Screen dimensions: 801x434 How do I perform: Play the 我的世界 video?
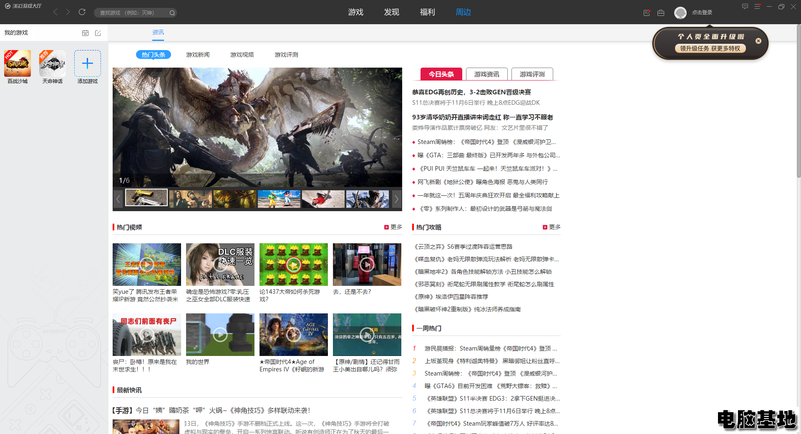[220, 335]
